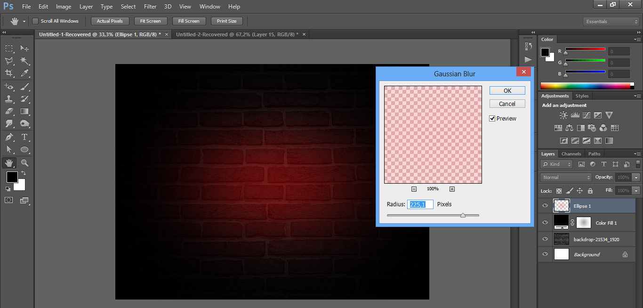The width and height of the screenshot is (643, 308).
Task: Click the Fit Screen button
Action: click(x=150, y=21)
